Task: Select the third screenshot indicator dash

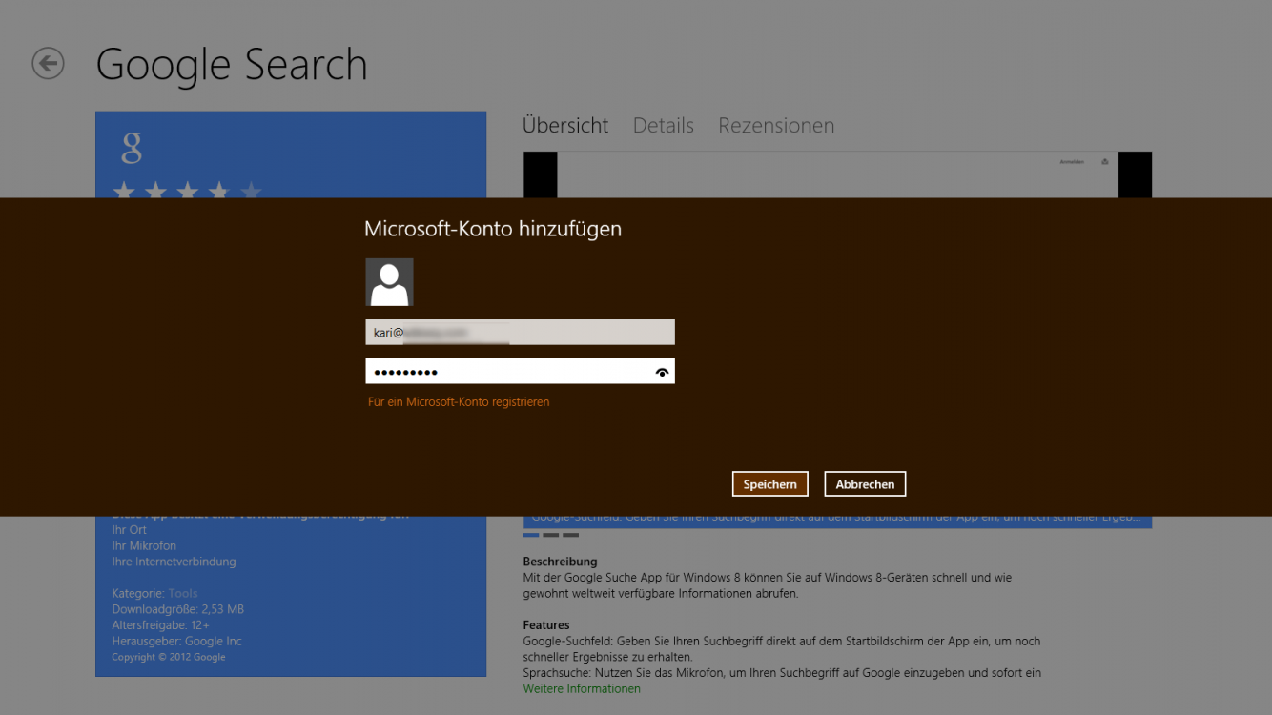Action: (x=570, y=535)
